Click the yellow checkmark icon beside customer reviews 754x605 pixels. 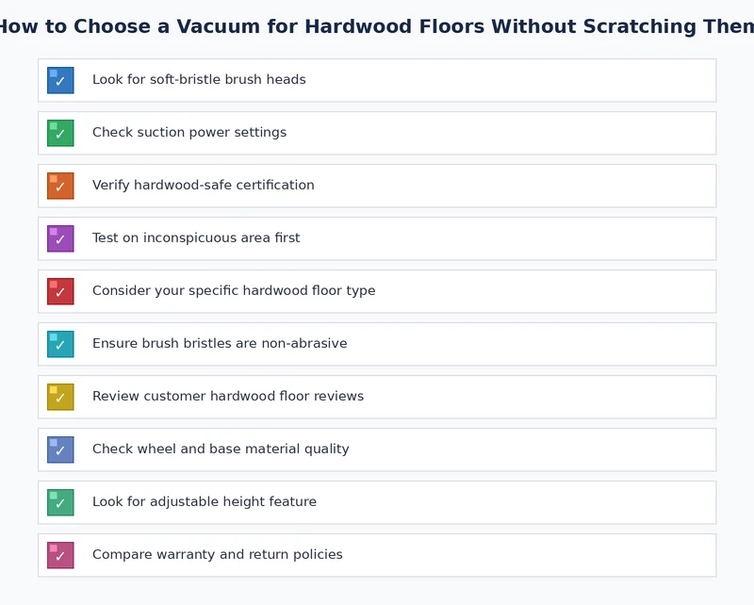pos(60,397)
